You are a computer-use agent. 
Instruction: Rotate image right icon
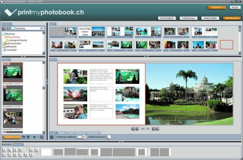[28, 137]
